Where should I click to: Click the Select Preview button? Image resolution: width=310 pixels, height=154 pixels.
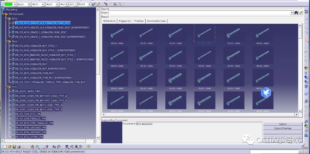pyautogui.click(x=282, y=128)
